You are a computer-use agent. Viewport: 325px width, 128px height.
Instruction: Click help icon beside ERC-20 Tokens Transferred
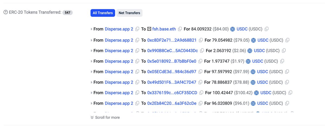pyautogui.click(x=5, y=12)
